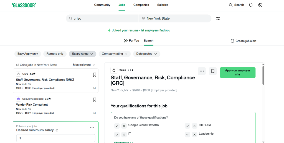Click the Glassdoor logo

coord(24,5)
